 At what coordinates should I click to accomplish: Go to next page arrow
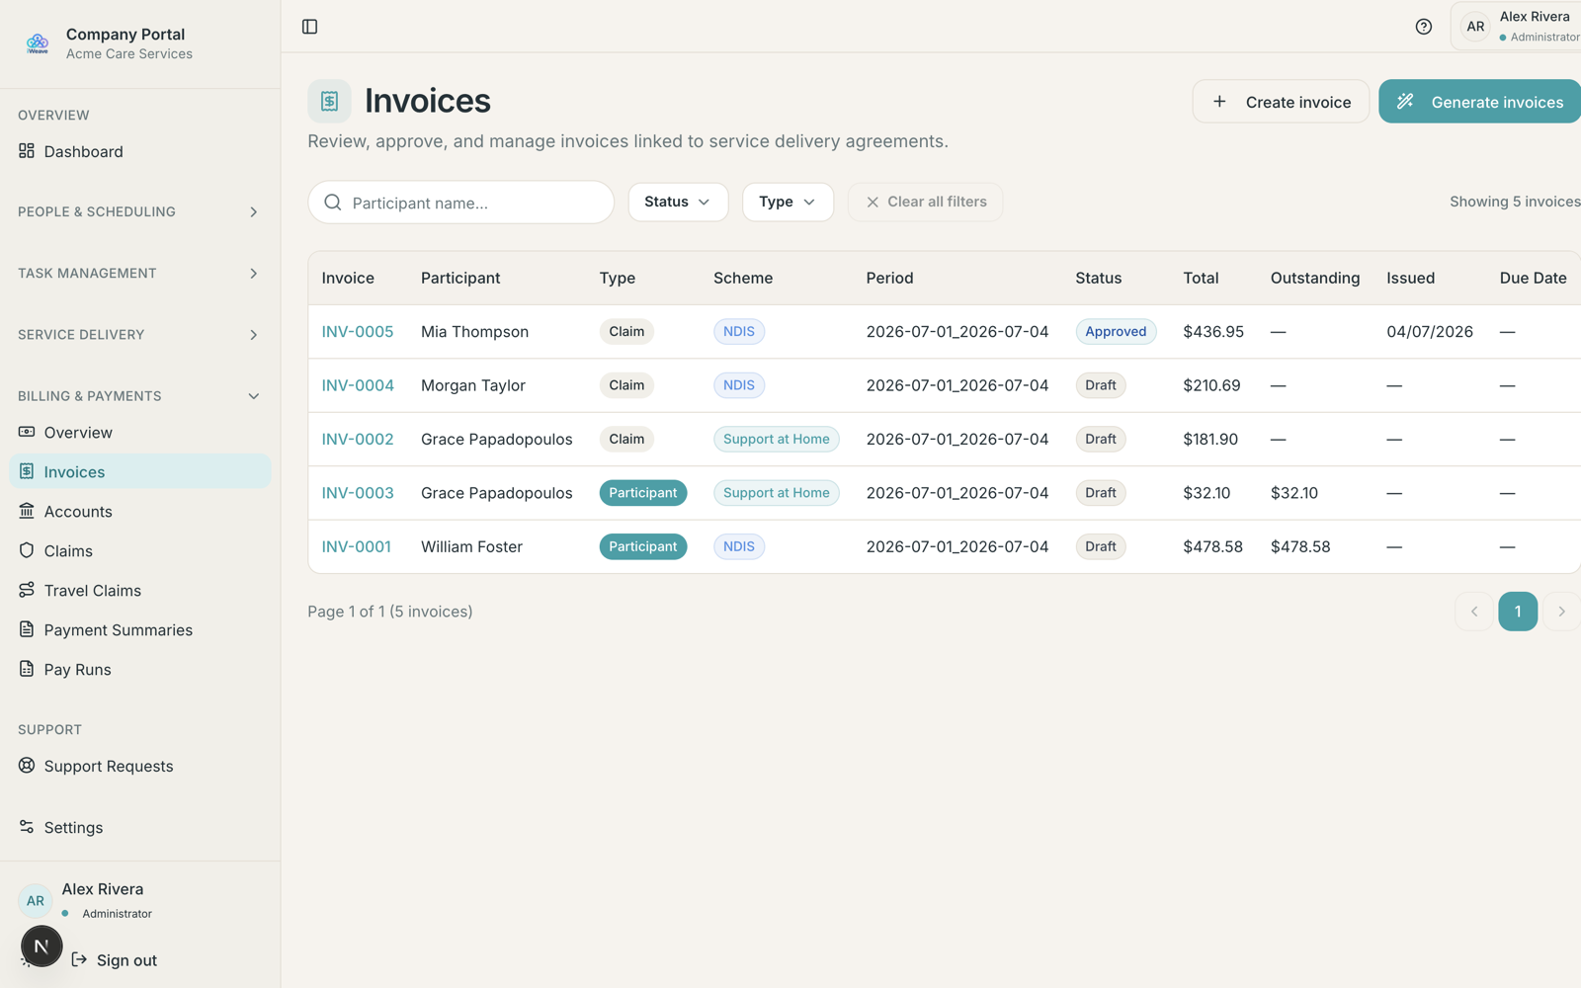[1561, 612]
